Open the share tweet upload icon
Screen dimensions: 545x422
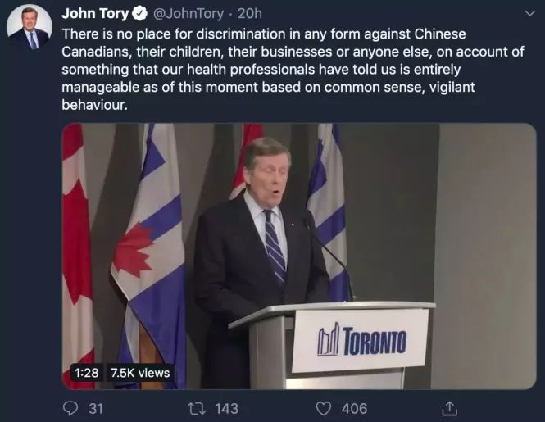coord(449,408)
